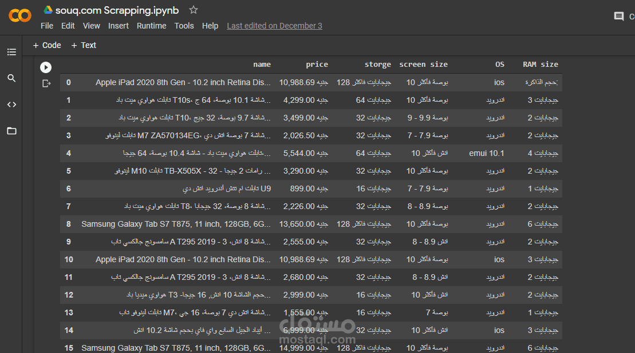Viewport: 635px width, 353px height.
Task: Click ios OS cell in row 0
Action: click(499, 82)
